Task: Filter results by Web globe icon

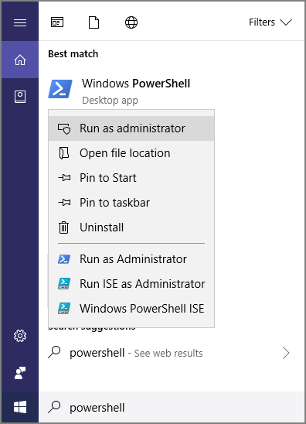Action: click(131, 22)
